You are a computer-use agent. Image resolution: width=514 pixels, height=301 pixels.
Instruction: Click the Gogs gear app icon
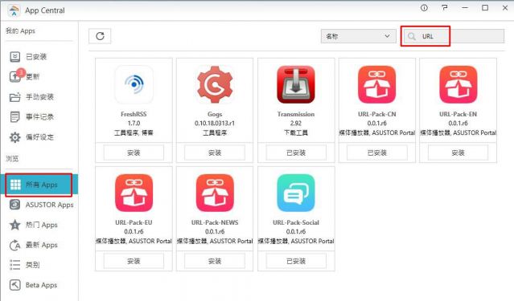pyautogui.click(x=215, y=84)
